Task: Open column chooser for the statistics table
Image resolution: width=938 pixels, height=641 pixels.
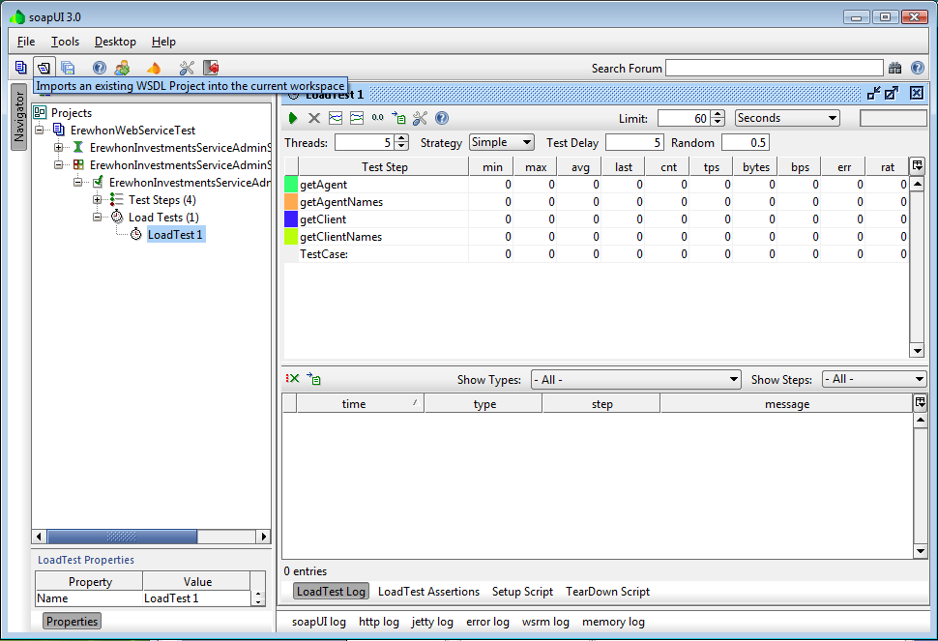Action: point(917,165)
